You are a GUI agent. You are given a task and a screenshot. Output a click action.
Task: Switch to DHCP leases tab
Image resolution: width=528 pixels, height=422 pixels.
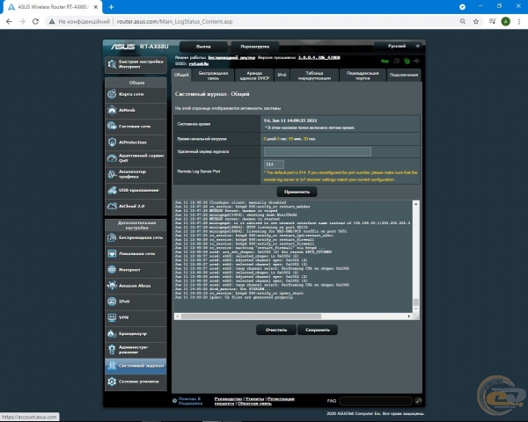click(254, 76)
